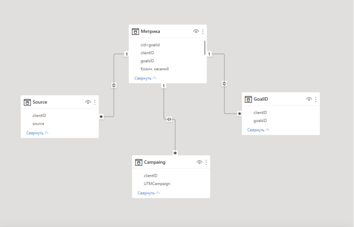Screen dimensions: 354x227
Task: Click the GoalID table icon
Action: (x=248, y=99)
